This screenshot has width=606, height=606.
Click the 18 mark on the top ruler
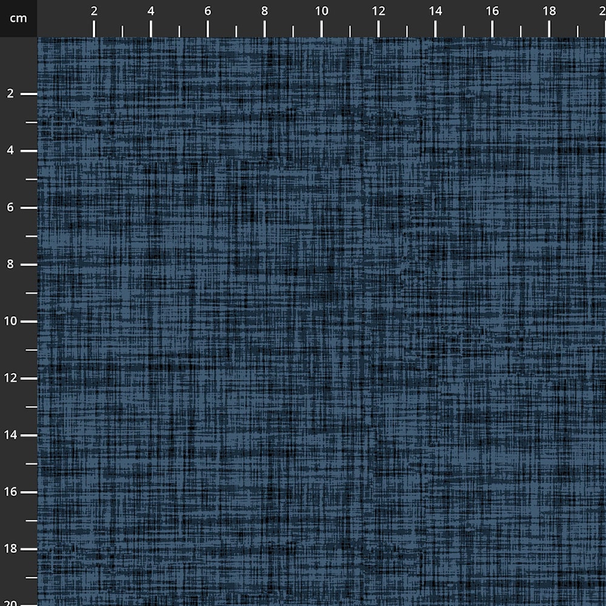tap(549, 11)
